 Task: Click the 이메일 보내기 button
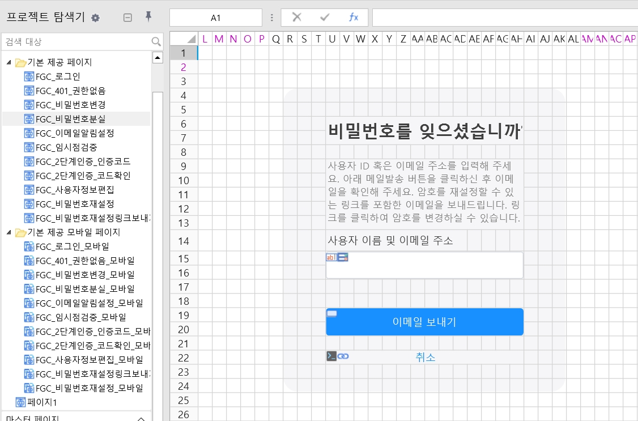click(424, 322)
